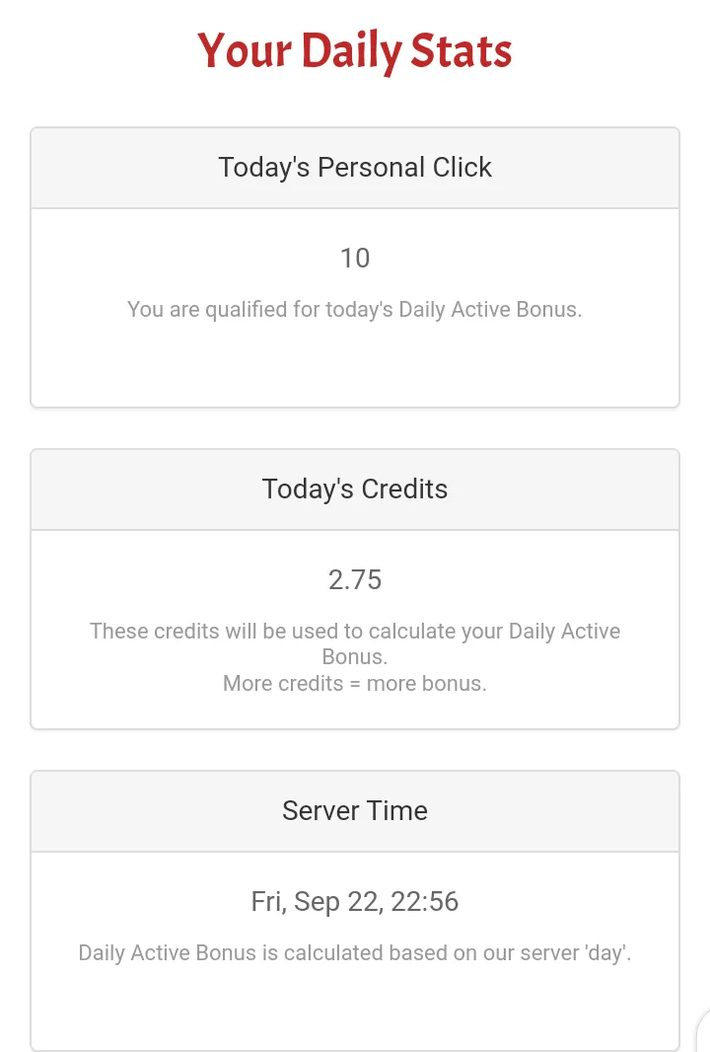
Task: Click the 'You are qualified' bonus message
Action: coord(355,309)
